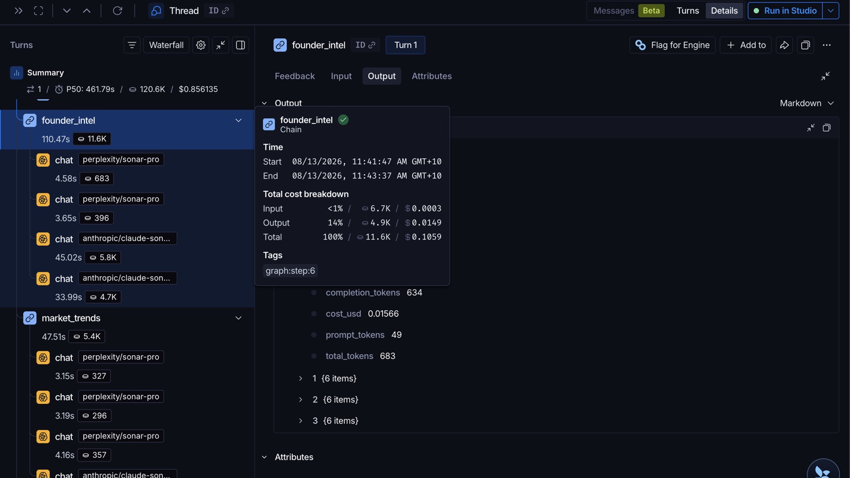
Task: Refresh the trace view
Action: coord(117,11)
